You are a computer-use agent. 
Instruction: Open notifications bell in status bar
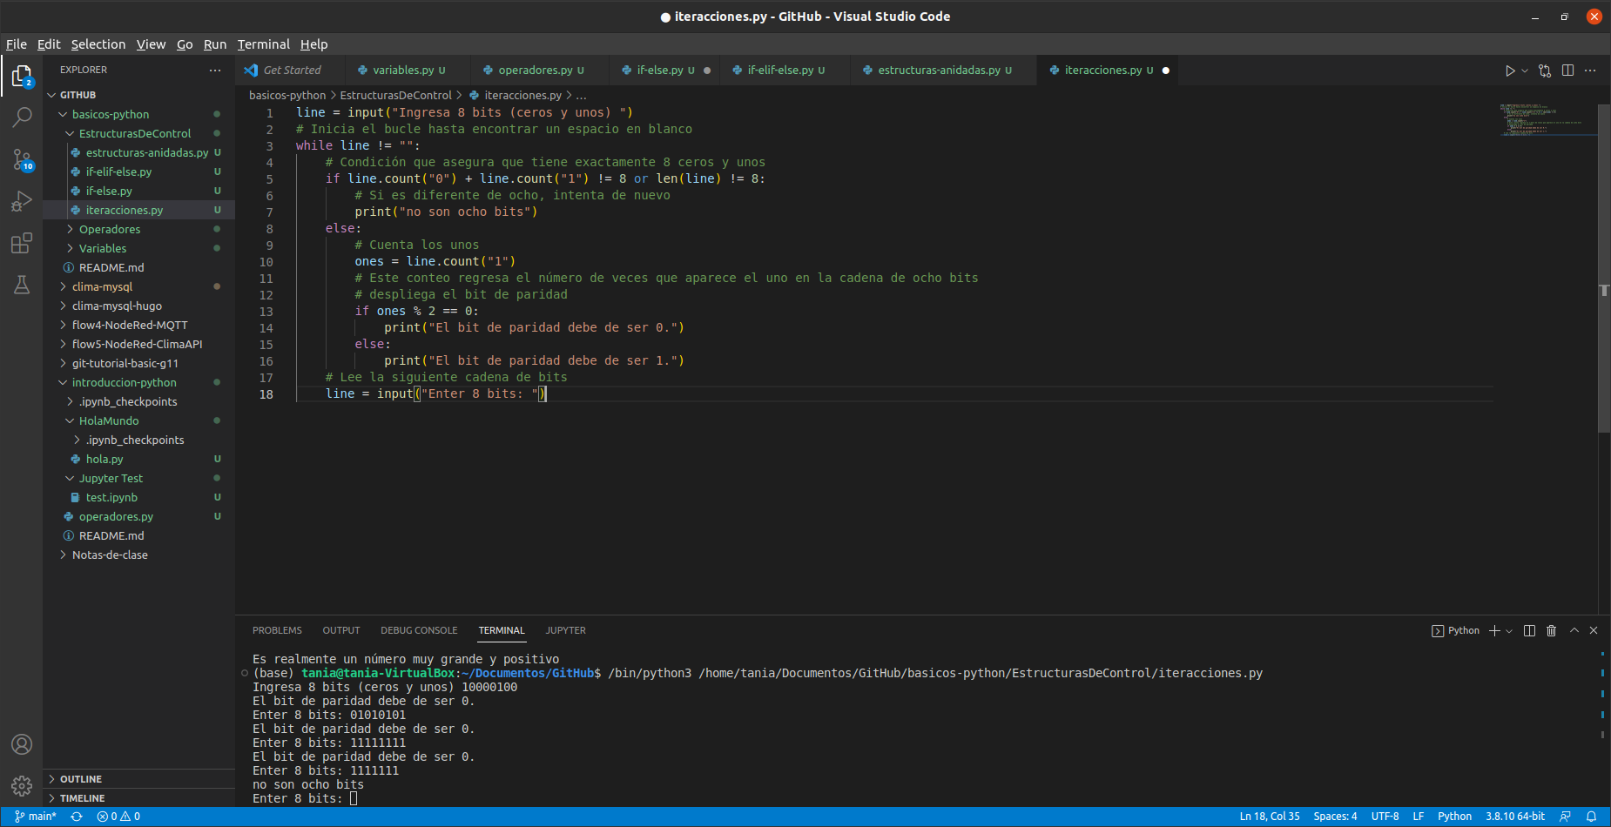pos(1591,817)
